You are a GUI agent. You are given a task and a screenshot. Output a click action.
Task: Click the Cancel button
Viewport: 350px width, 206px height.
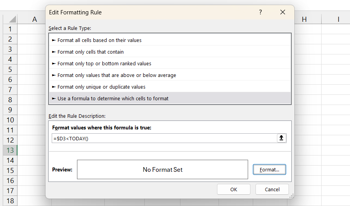pyautogui.click(x=272, y=189)
